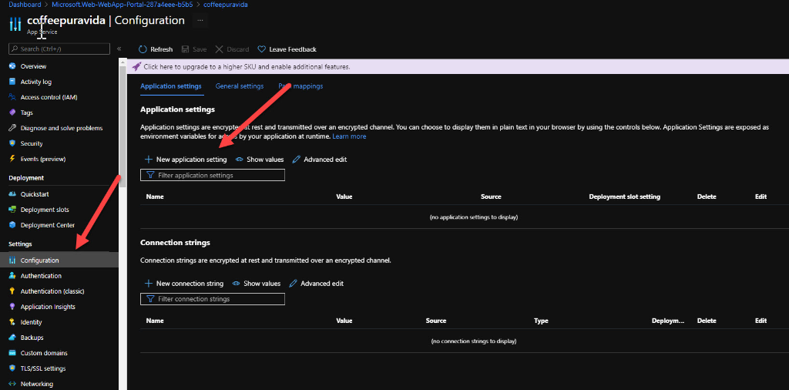
Task: Collapse the sidebar menu chevron
Action: 119,49
